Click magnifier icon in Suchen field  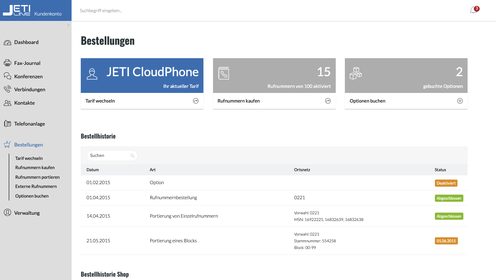133,156
